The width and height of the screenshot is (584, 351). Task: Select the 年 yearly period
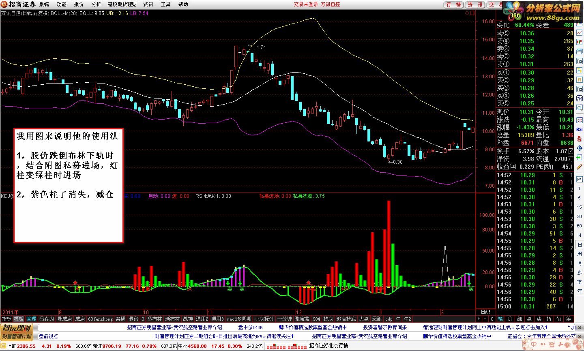[580, 291]
